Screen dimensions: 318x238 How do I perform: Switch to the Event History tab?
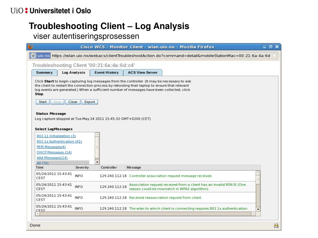(x=107, y=73)
